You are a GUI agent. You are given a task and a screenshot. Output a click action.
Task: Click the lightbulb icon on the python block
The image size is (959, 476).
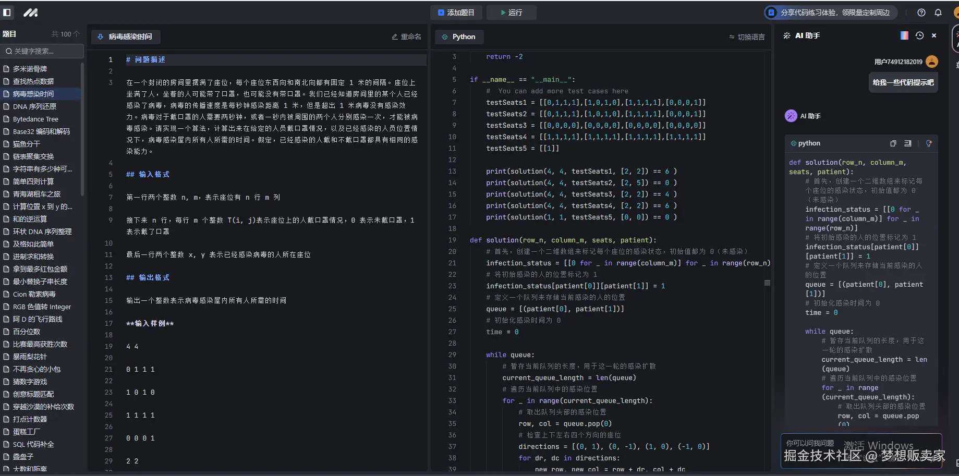pos(929,143)
